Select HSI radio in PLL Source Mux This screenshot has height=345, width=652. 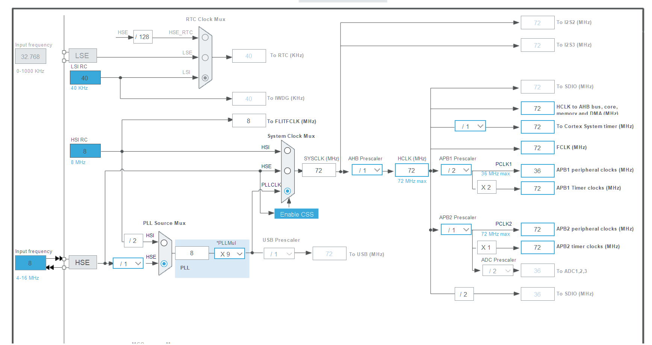coord(164,243)
